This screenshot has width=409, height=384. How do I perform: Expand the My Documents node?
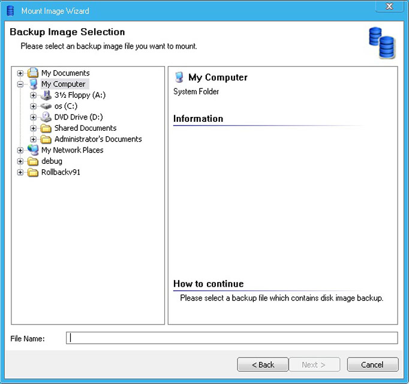(x=20, y=73)
